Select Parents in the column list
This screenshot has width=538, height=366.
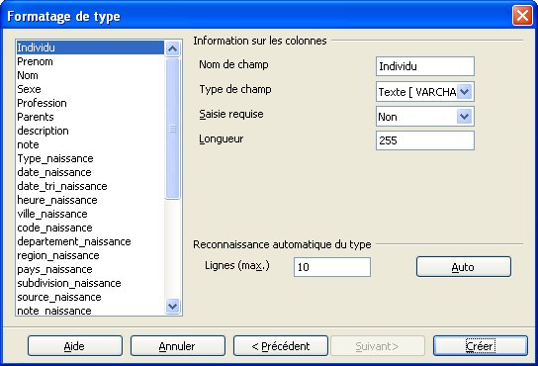tap(90, 117)
